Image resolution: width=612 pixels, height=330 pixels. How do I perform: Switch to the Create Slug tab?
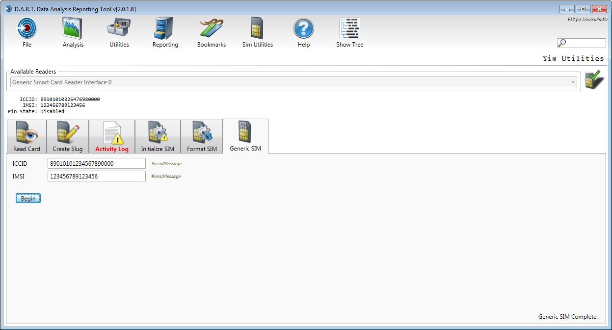click(x=68, y=137)
